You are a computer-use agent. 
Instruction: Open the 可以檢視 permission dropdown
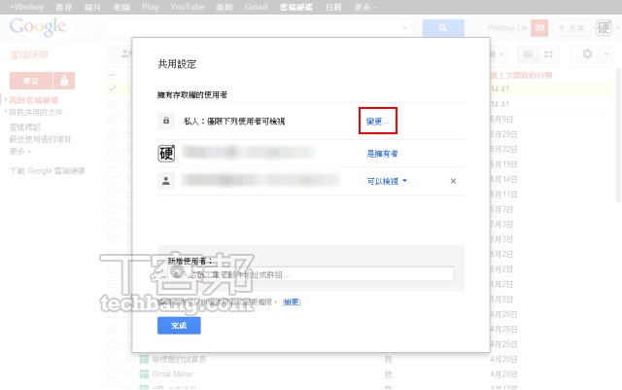click(387, 181)
